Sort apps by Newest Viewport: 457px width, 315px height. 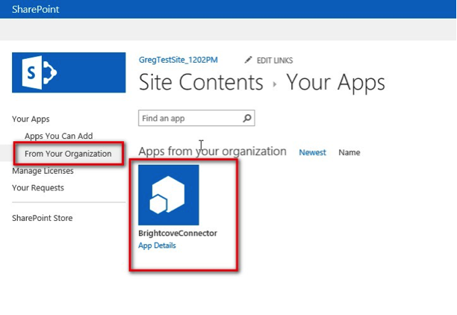tap(312, 152)
